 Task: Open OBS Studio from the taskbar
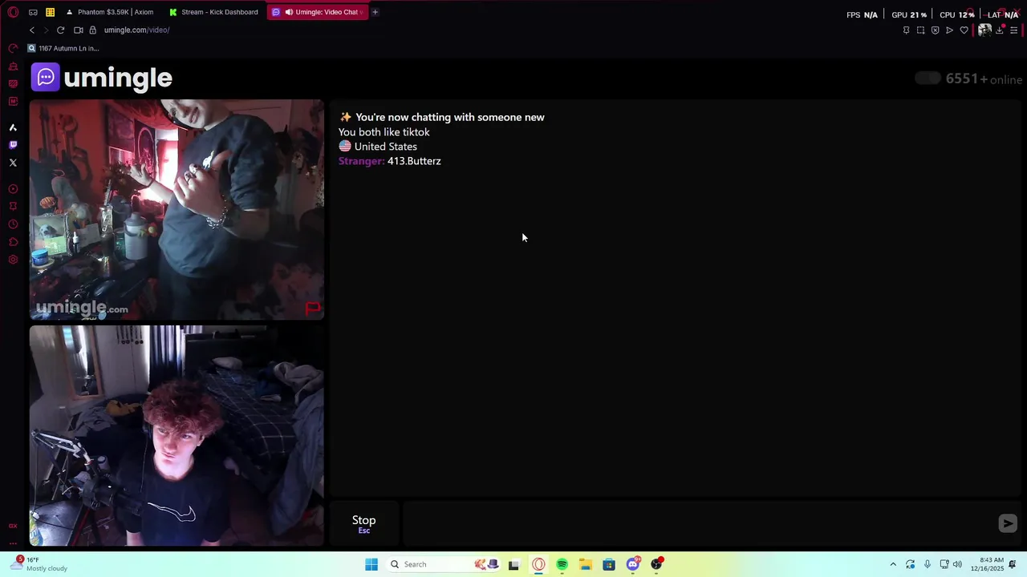pos(657,564)
